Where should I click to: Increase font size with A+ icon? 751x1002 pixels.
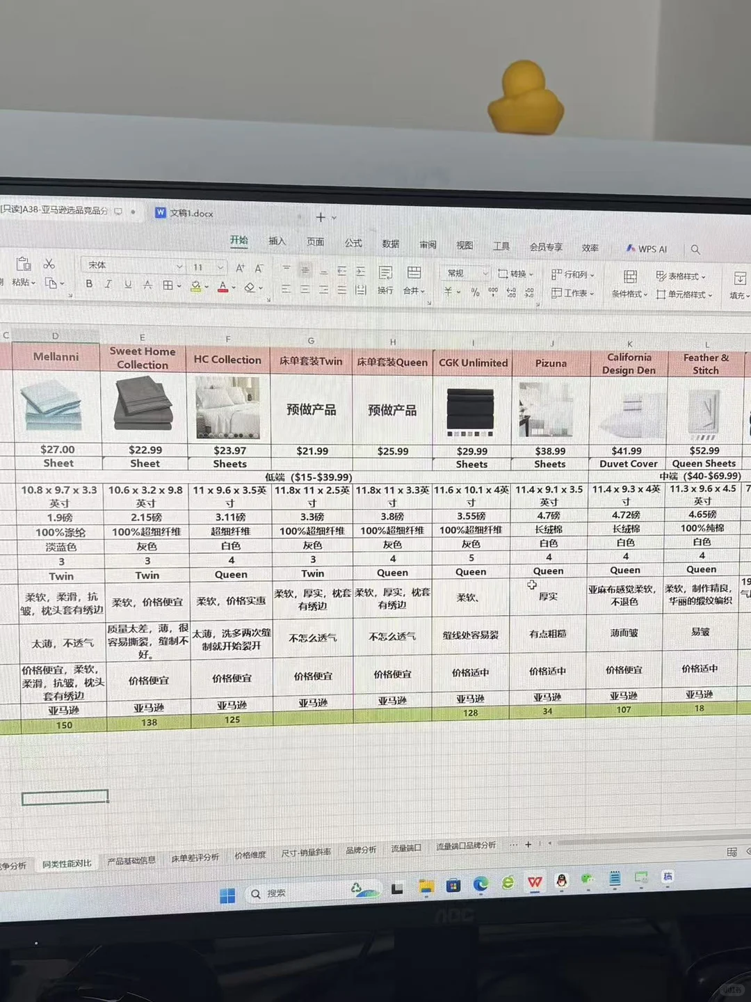pos(240,268)
